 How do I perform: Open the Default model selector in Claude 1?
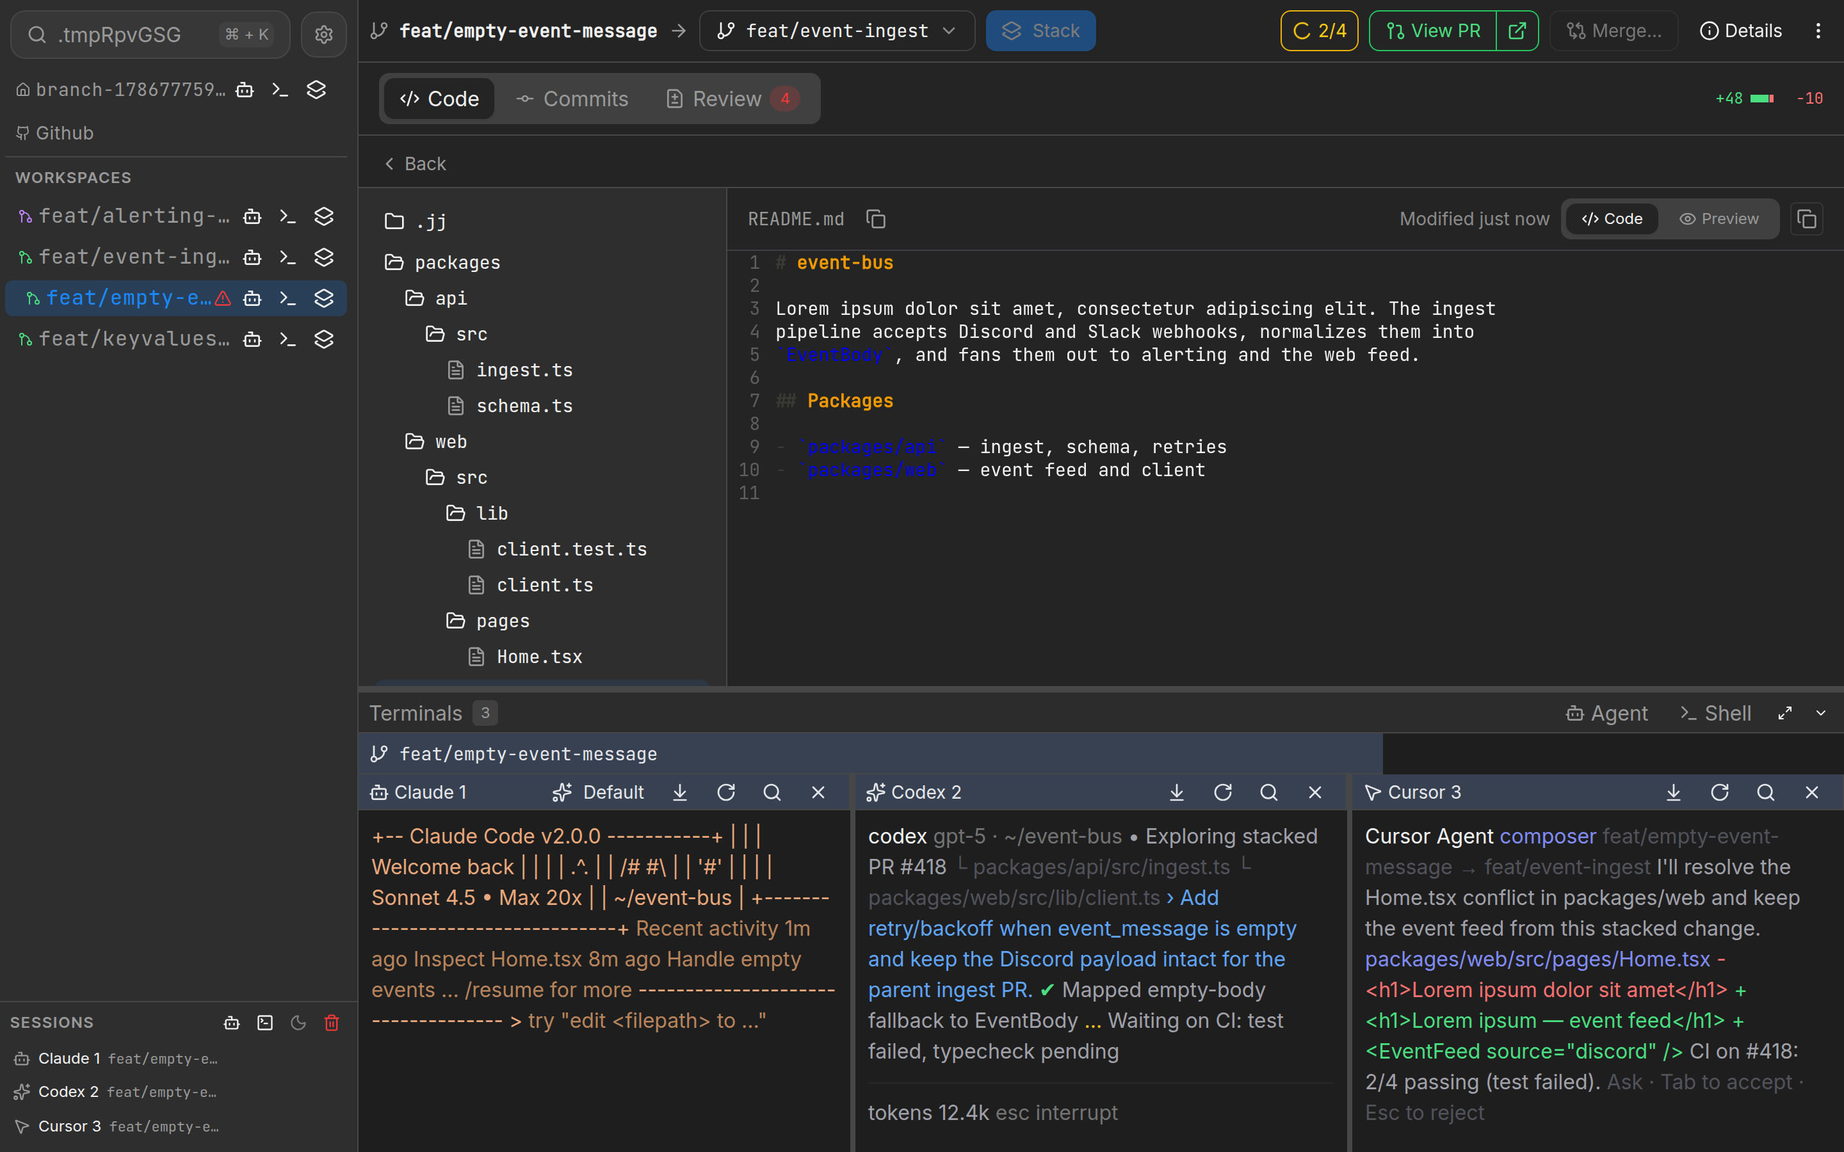pyautogui.click(x=598, y=792)
